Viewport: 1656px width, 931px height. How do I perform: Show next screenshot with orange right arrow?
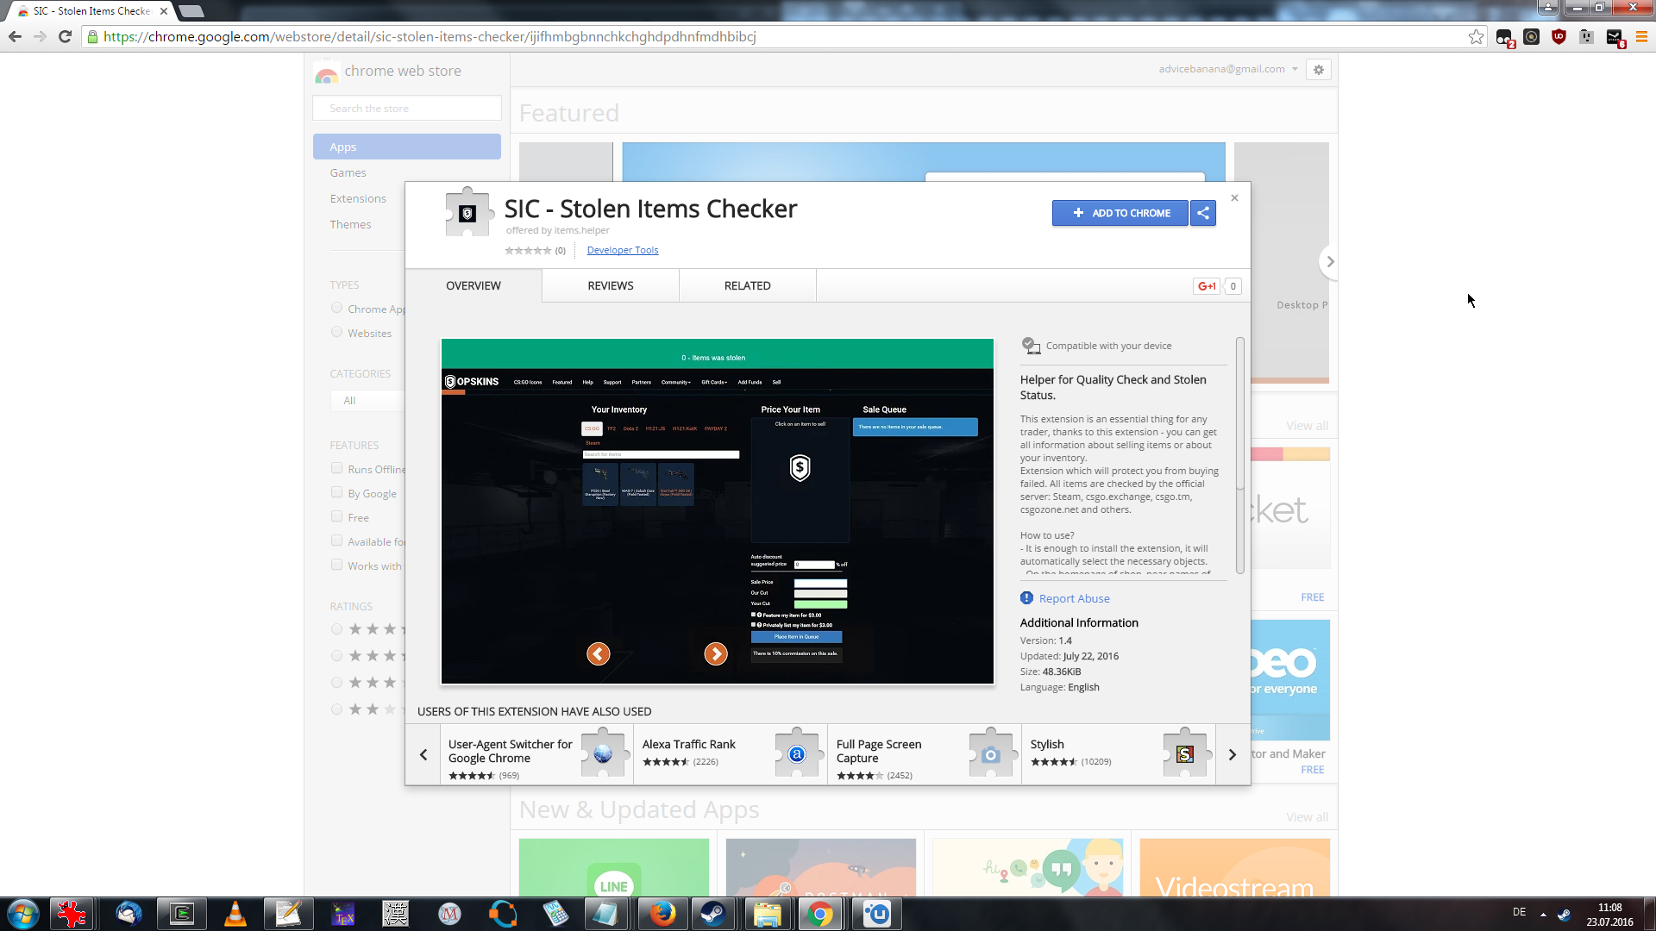pos(715,654)
